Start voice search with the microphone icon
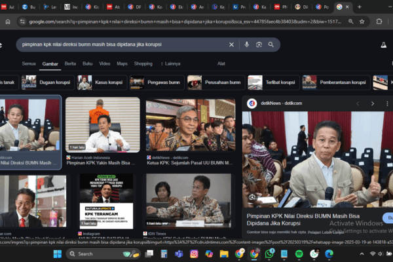Screen dimensions: 393x262 click(247, 45)
